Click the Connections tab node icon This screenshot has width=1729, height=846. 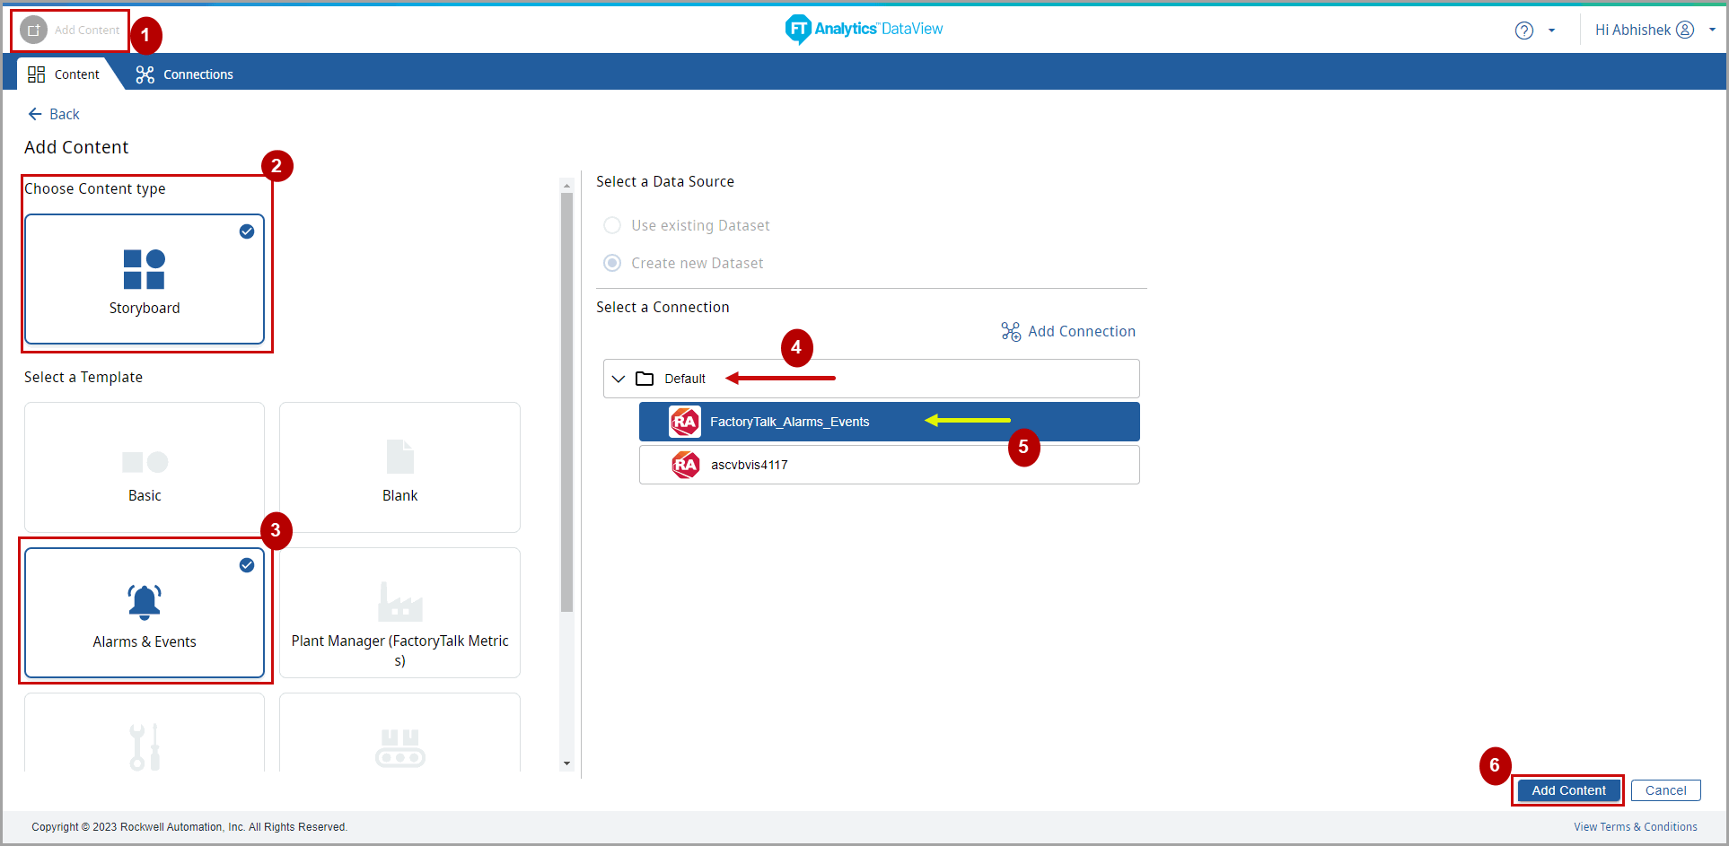click(x=145, y=74)
